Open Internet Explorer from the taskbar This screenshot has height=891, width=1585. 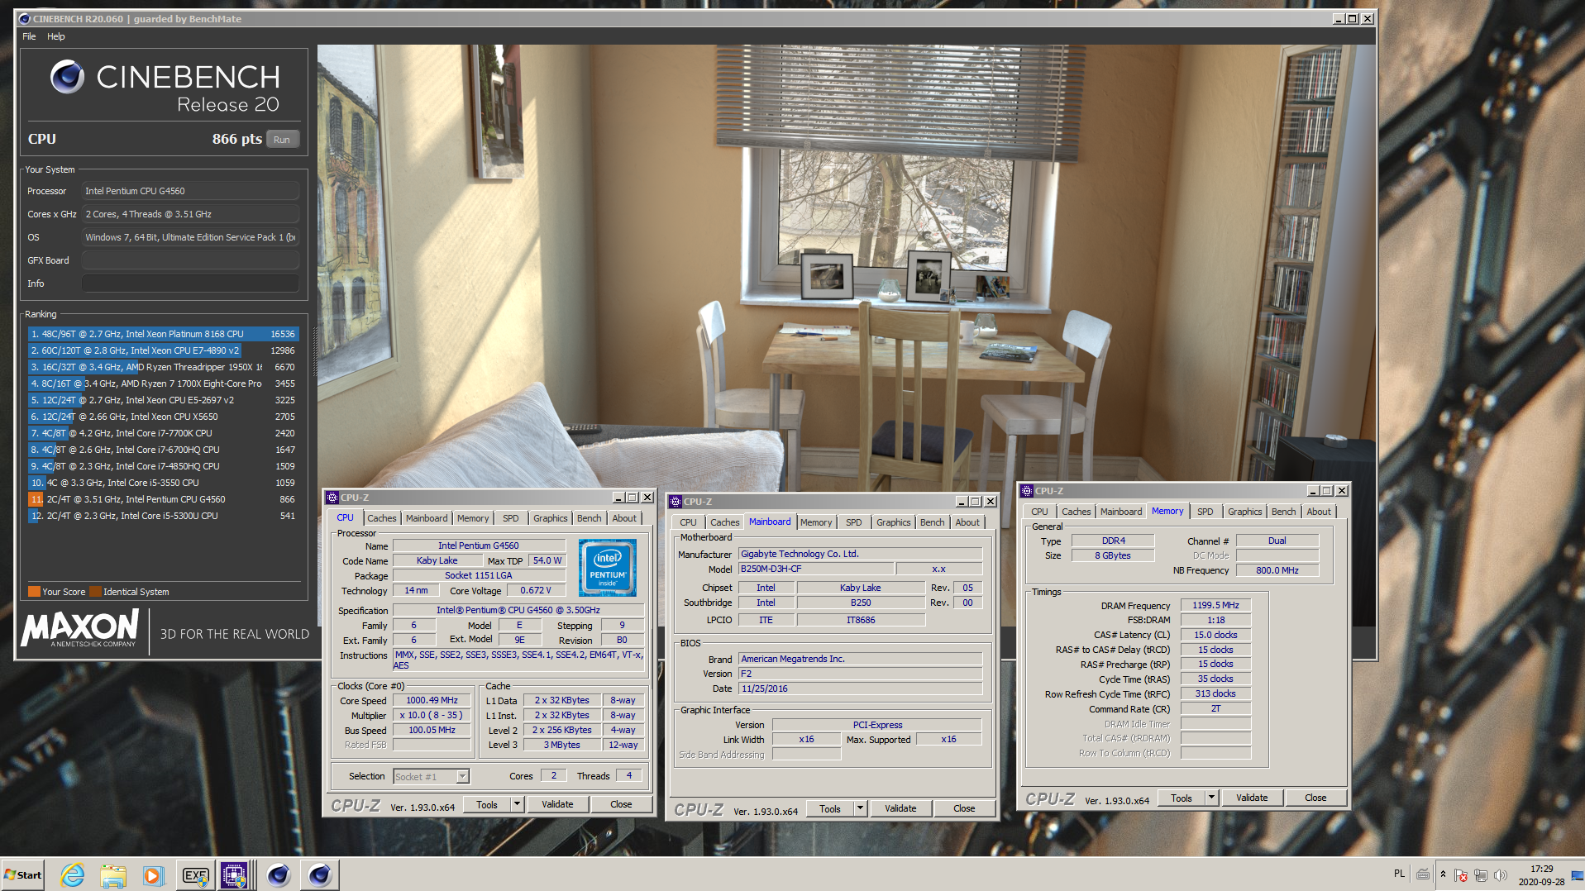pyautogui.click(x=73, y=874)
